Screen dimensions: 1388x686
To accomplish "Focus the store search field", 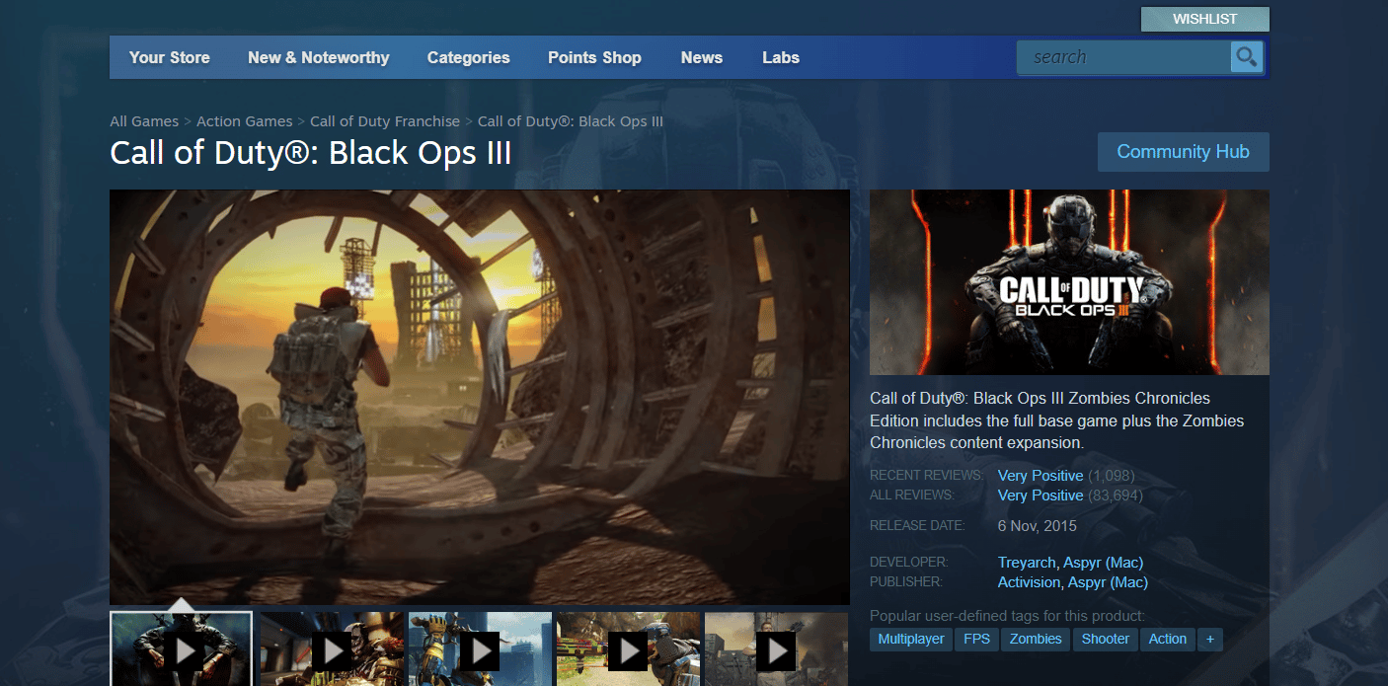I will click(x=1123, y=57).
